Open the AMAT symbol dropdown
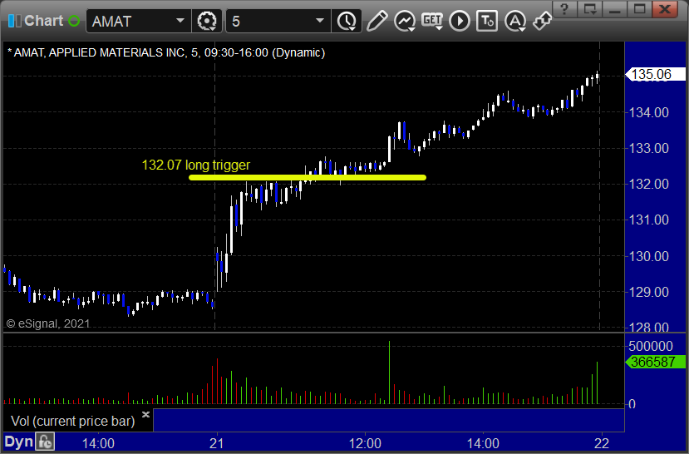 coord(180,21)
